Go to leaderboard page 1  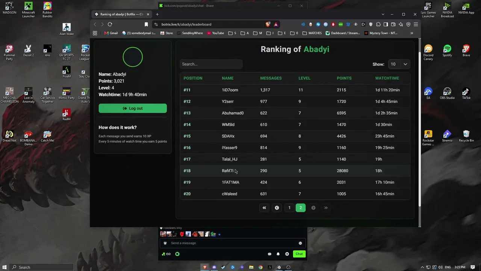click(x=289, y=208)
